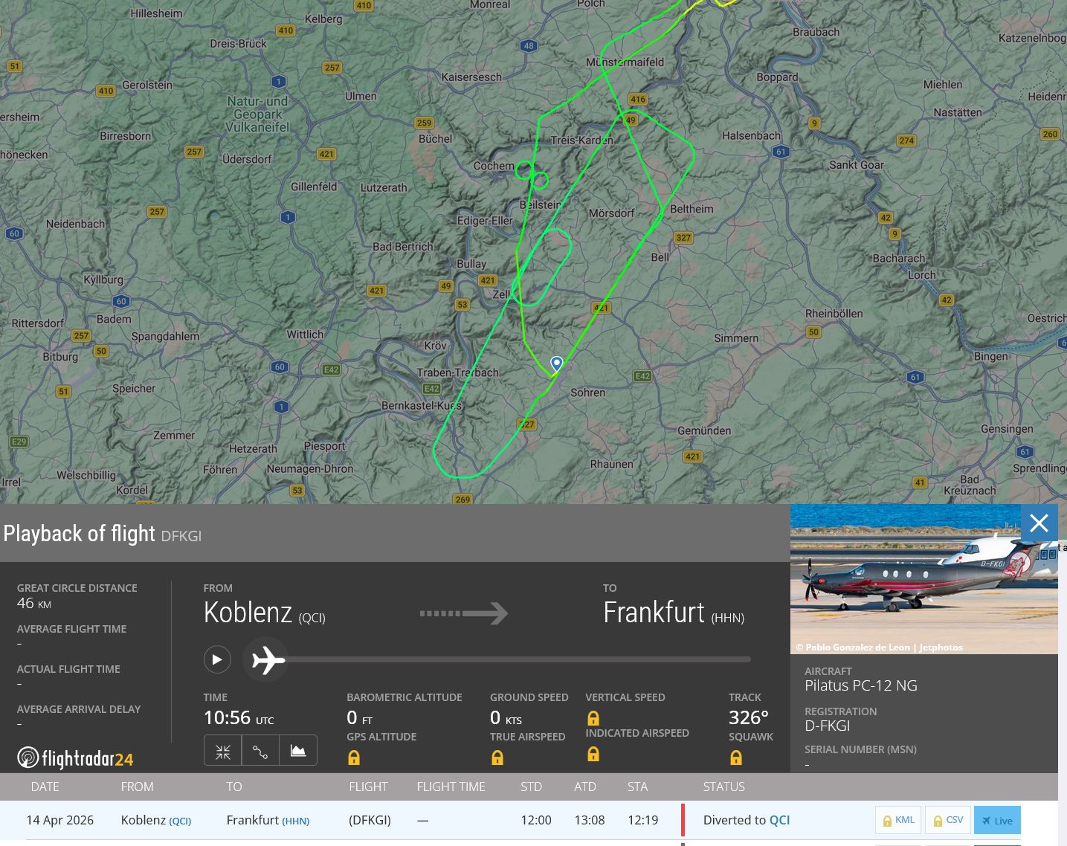This screenshot has width=1067, height=846.
Task: Download the locked KML file
Action: 898,820
